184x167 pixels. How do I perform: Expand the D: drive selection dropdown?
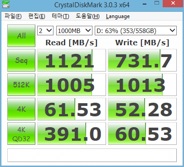coord(136,31)
